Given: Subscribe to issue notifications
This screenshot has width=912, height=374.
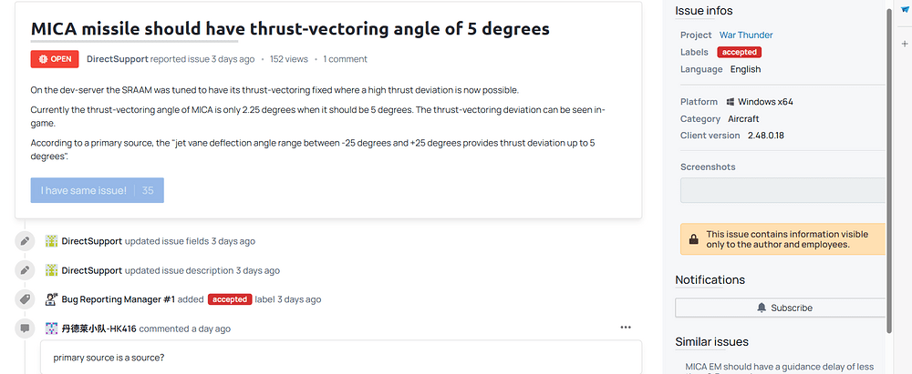Looking at the screenshot, I should [780, 308].
